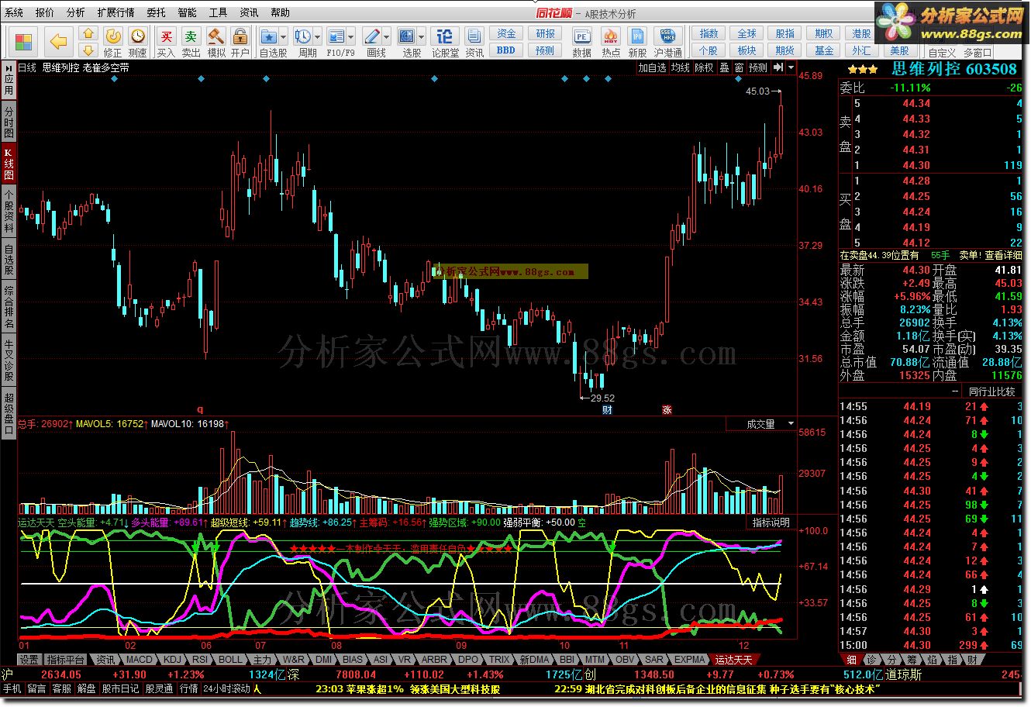Open the 选股 dropdown arrow
Image resolution: width=1031 pixels, height=707 pixels.
(422, 36)
